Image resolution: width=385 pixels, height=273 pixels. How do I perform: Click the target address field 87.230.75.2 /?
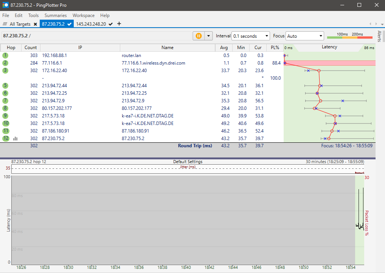coord(96,36)
